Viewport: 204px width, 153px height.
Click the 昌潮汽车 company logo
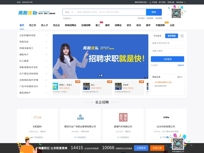(123, 117)
